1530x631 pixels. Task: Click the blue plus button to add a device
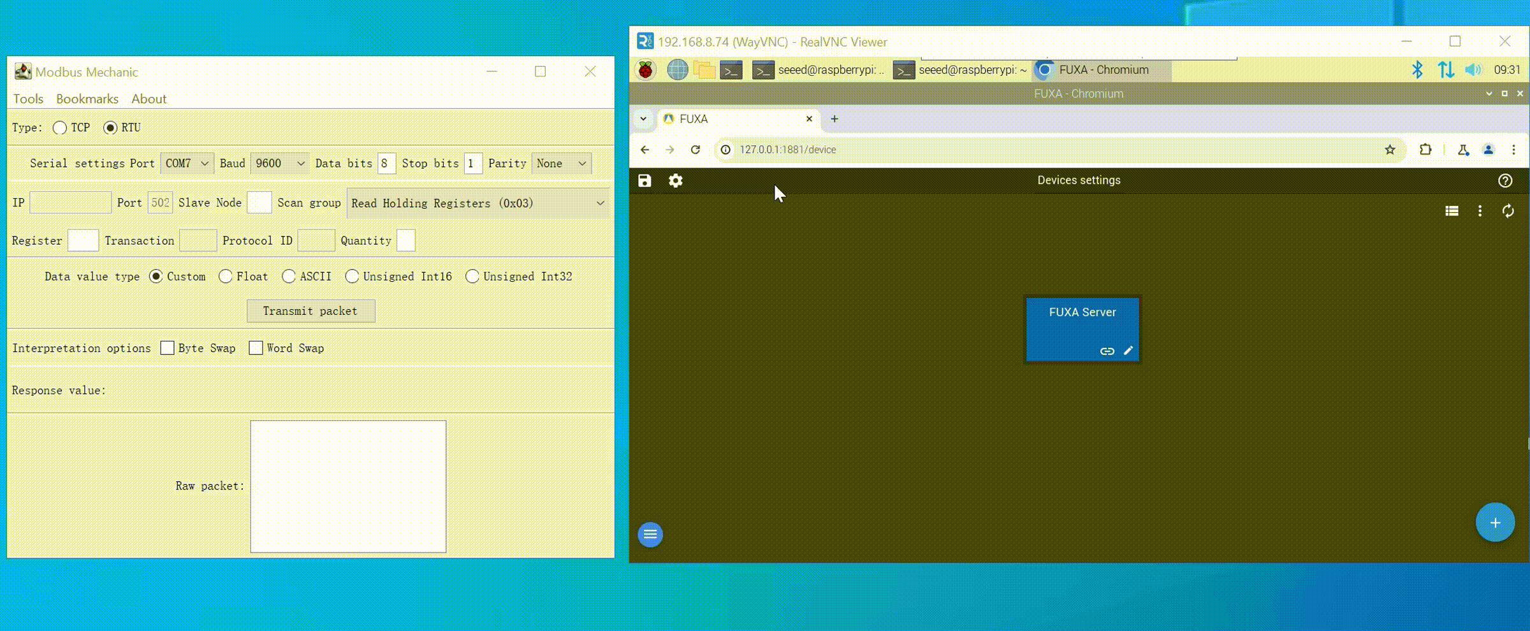(x=1495, y=523)
